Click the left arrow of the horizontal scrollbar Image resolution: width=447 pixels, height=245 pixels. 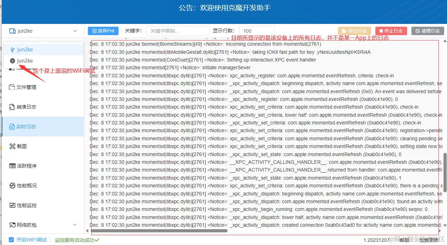(87, 231)
